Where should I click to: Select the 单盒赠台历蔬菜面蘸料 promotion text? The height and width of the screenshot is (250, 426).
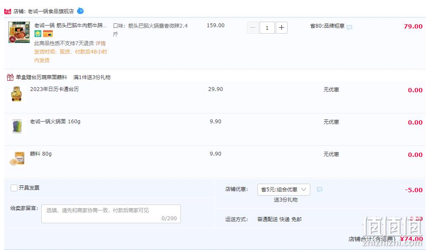41,77
